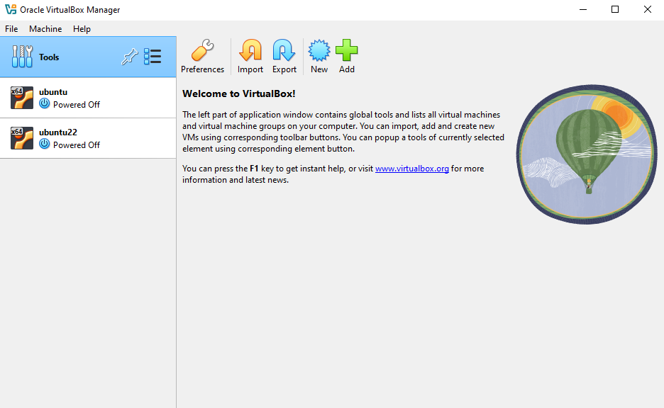Image resolution: width=664 pixels, height=408 pixels.
Task: Click the ubuntu22 VM x64 OS icon
Action: (22, 138)
